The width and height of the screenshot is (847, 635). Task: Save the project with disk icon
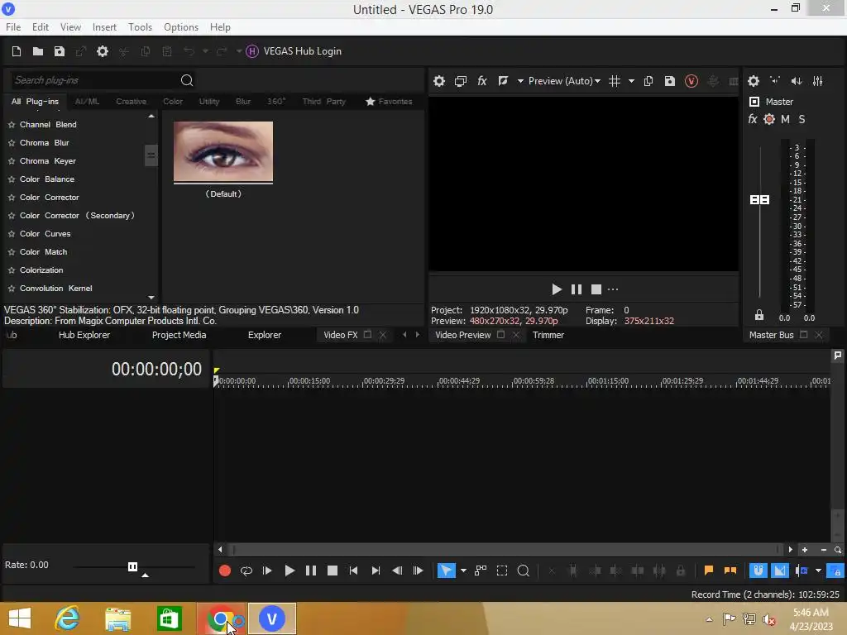click(x=60, y=51)
